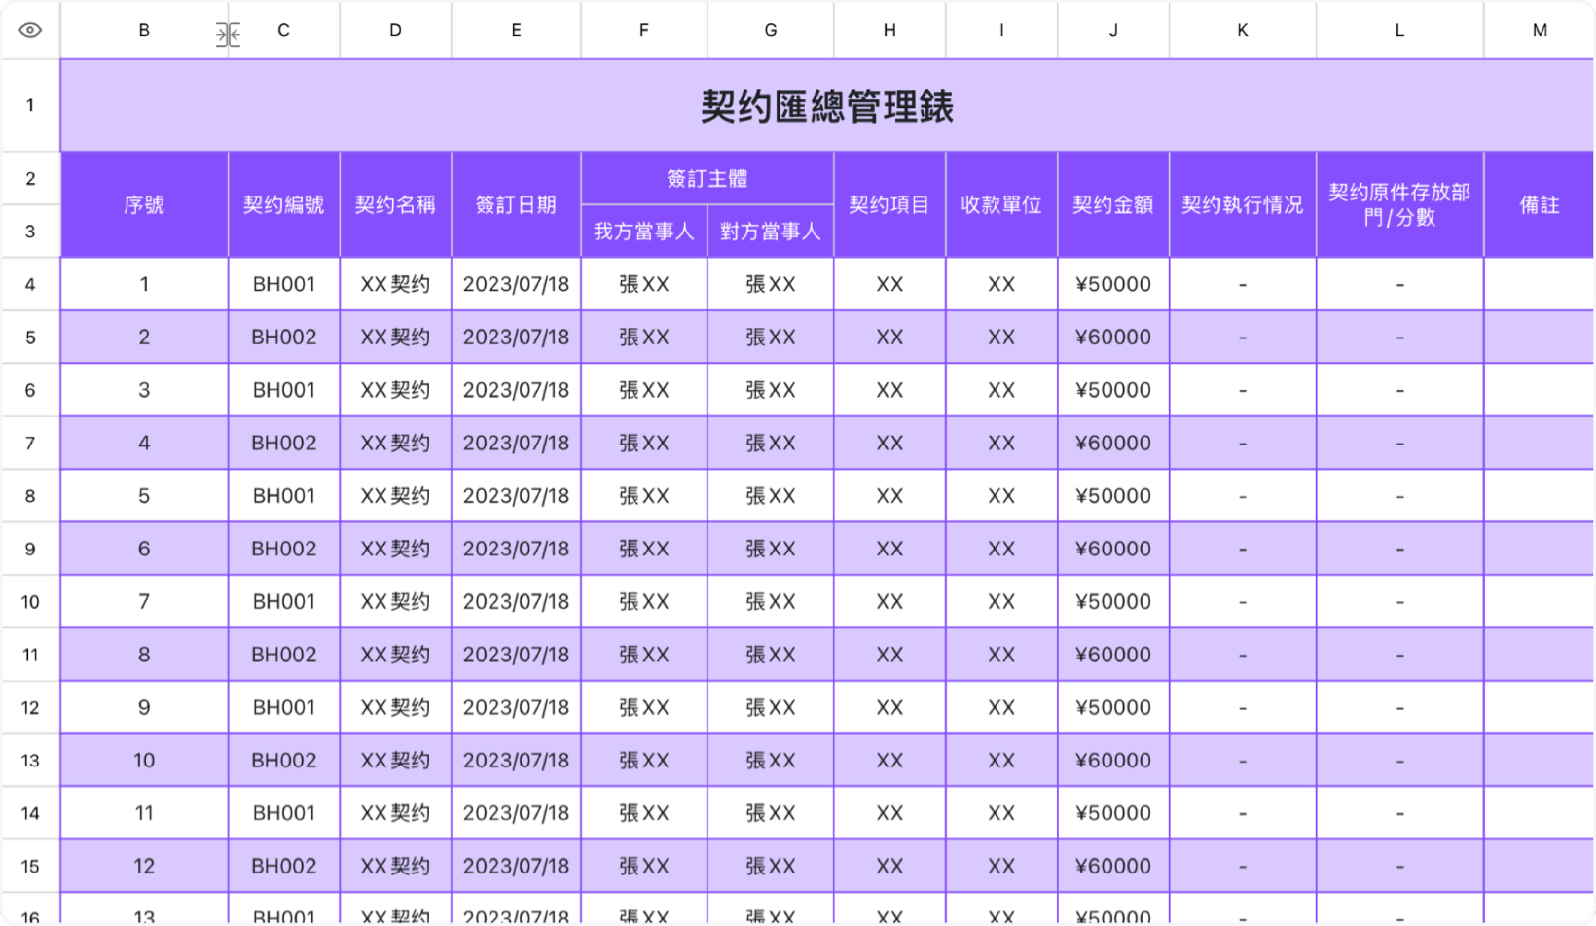Click the title cell 契約匯總管理錶

827,105
